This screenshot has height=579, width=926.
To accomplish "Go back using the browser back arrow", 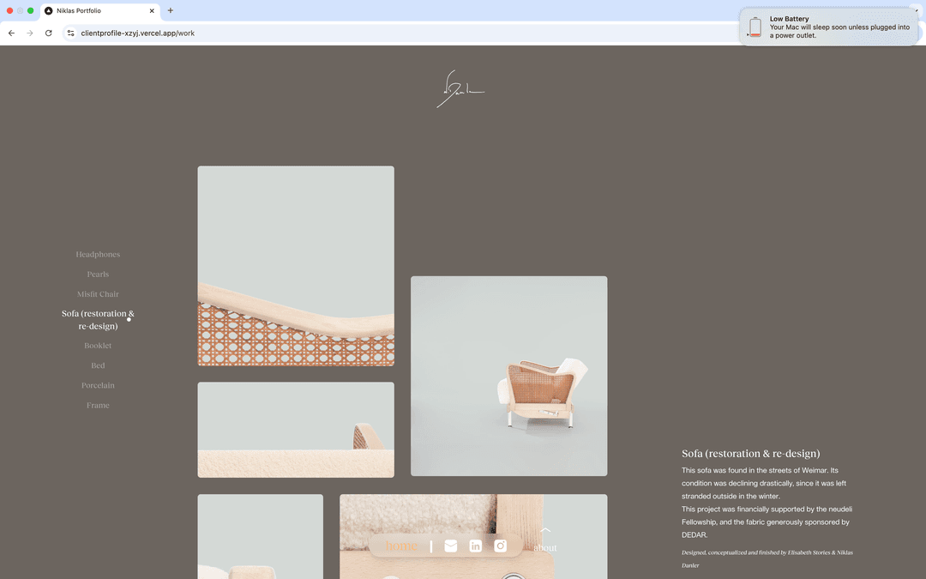I will (x=10, y=33).
